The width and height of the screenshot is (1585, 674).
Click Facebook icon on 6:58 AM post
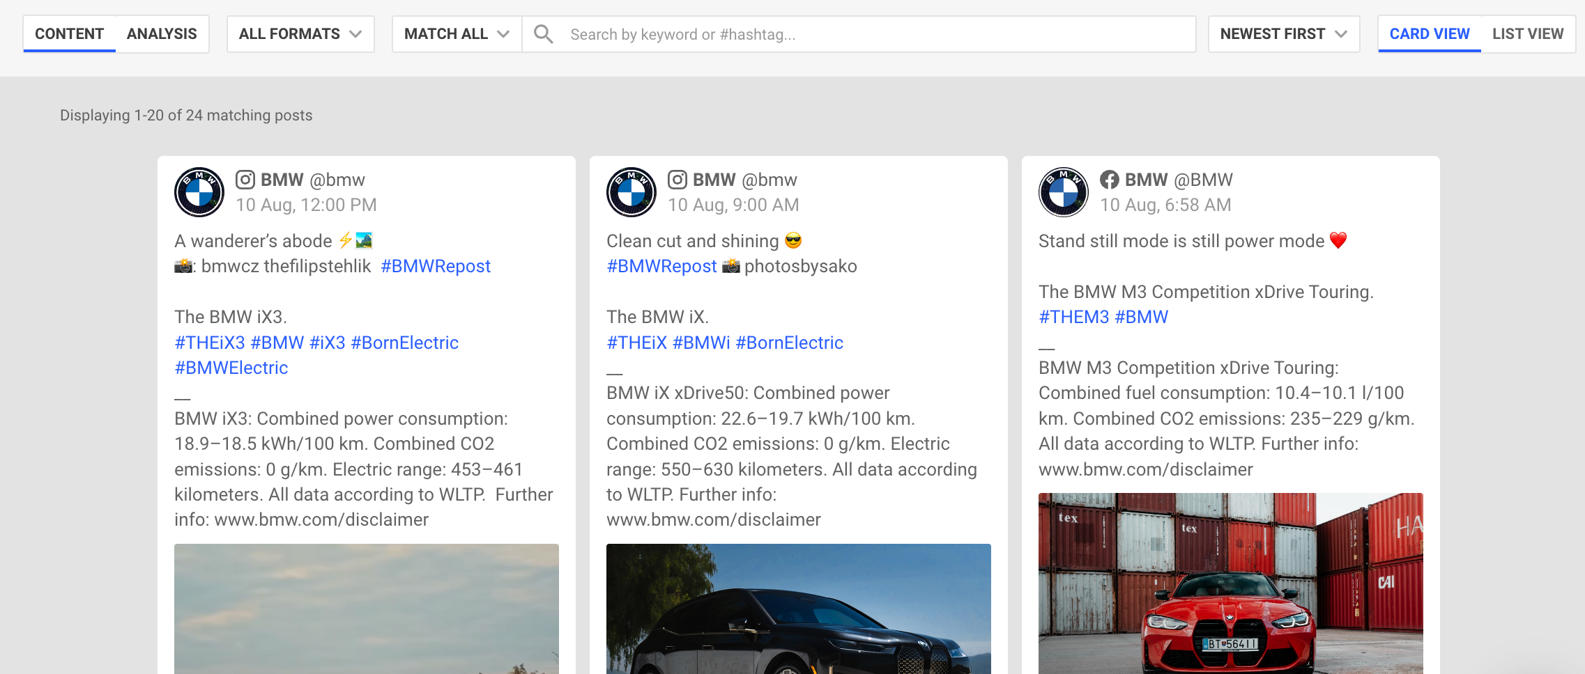[x=1110, y=180]
